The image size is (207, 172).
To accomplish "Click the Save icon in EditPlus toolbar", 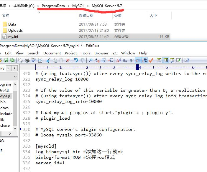I will (6, 60).
